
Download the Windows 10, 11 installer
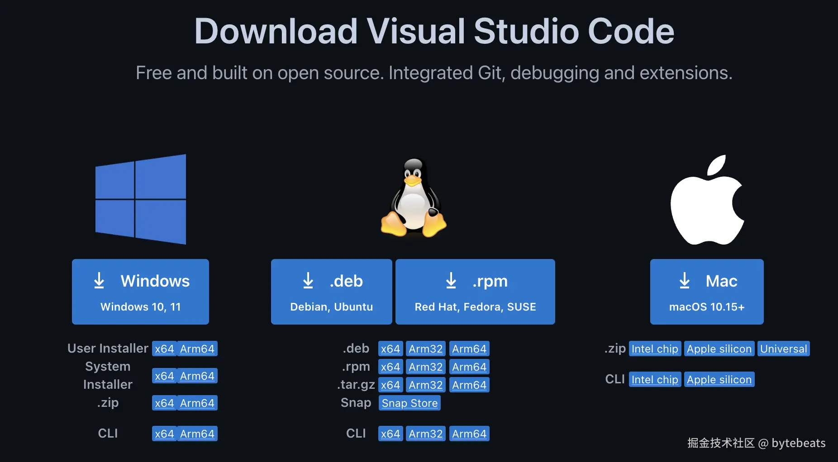pyautogui.click(x=140, y=292)
